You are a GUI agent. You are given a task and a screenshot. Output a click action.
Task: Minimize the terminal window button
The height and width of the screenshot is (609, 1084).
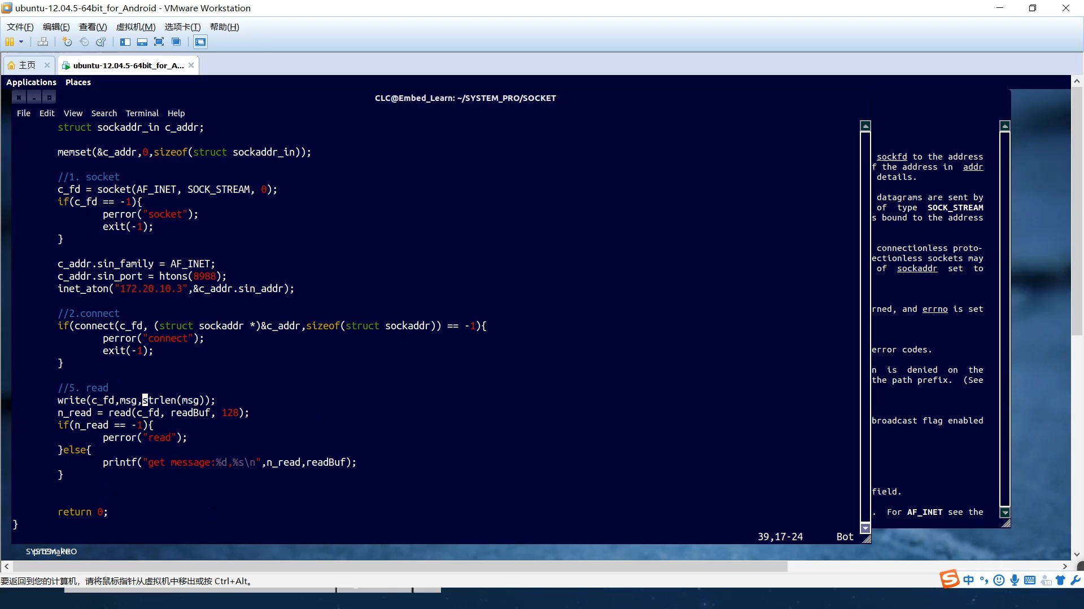pos(34,98)
